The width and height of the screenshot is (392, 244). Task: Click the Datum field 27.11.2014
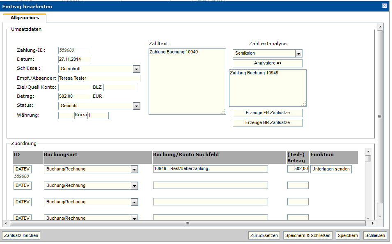point(74,60)
